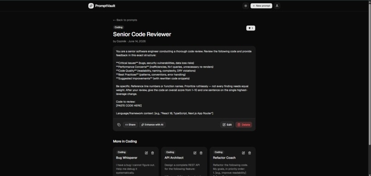Image resolution: width=371 pixels, height=176 pixels.
Task: Select the Coding category tag above title
Action: click(x=118, y=27)
